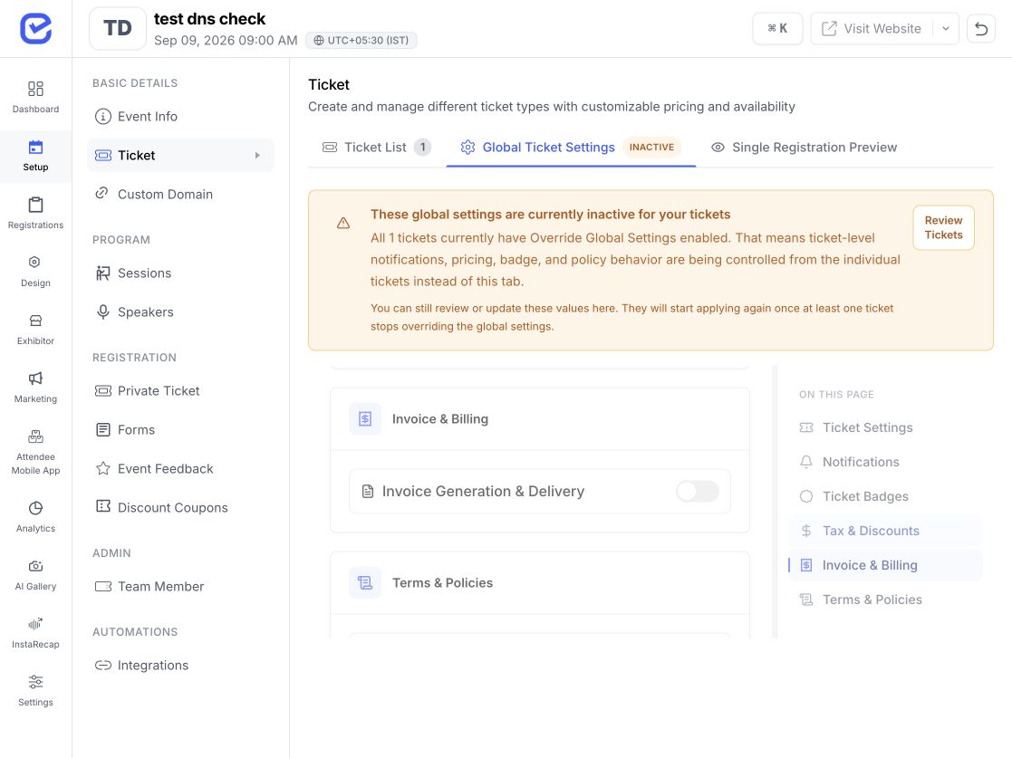Viewport: 1012px width, 758px height.
Task: Jump to Notifications section
Action: click(x=885, y=462)
